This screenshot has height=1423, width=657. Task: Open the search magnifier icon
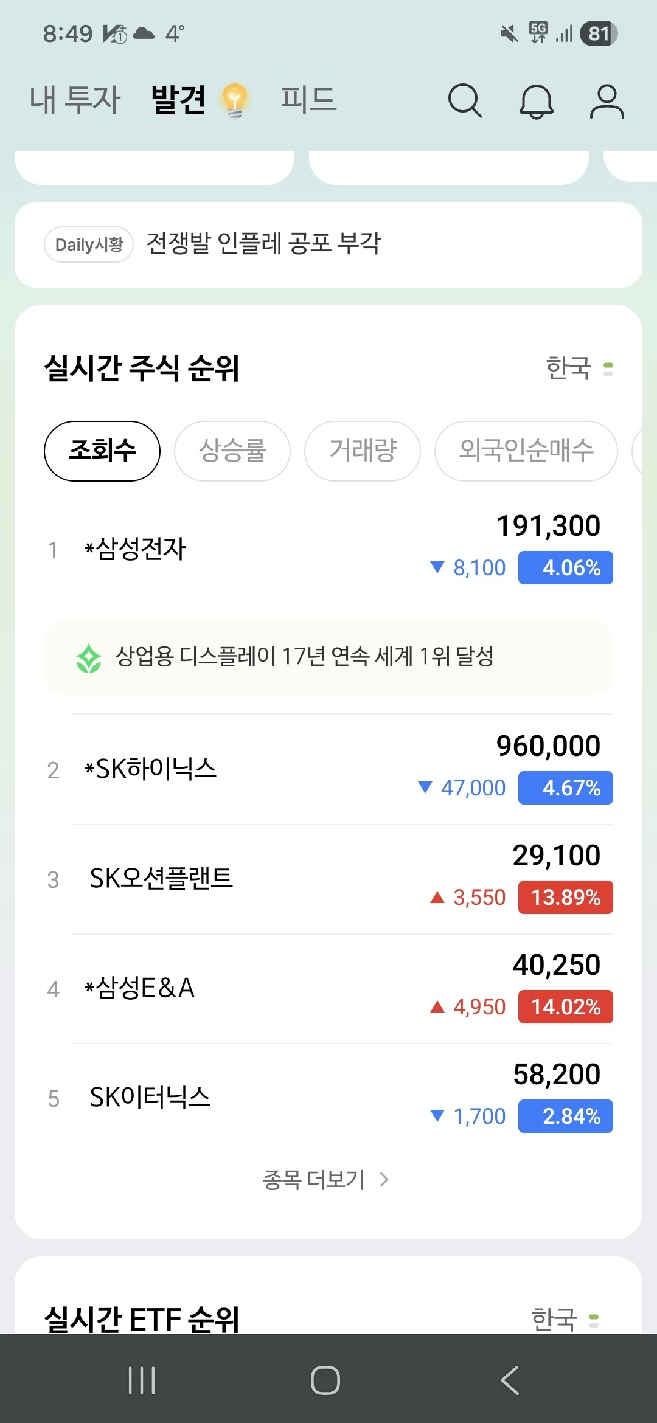465,100
